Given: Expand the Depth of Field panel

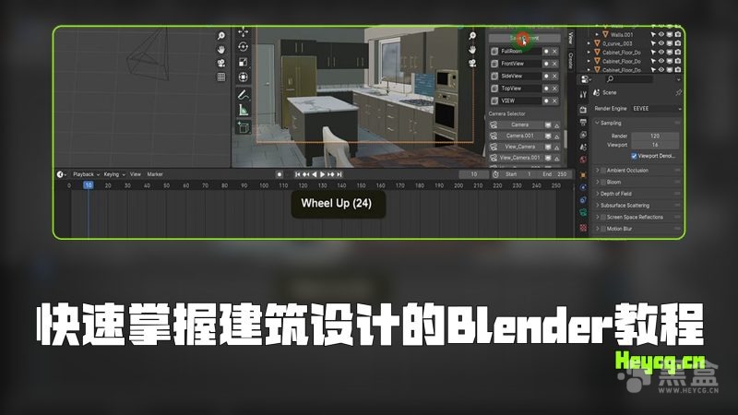Looking at the screenshot, I should click(597, 194).
